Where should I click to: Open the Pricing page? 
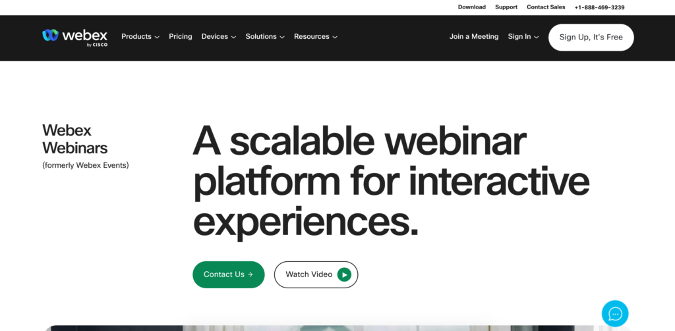[181, 37]
